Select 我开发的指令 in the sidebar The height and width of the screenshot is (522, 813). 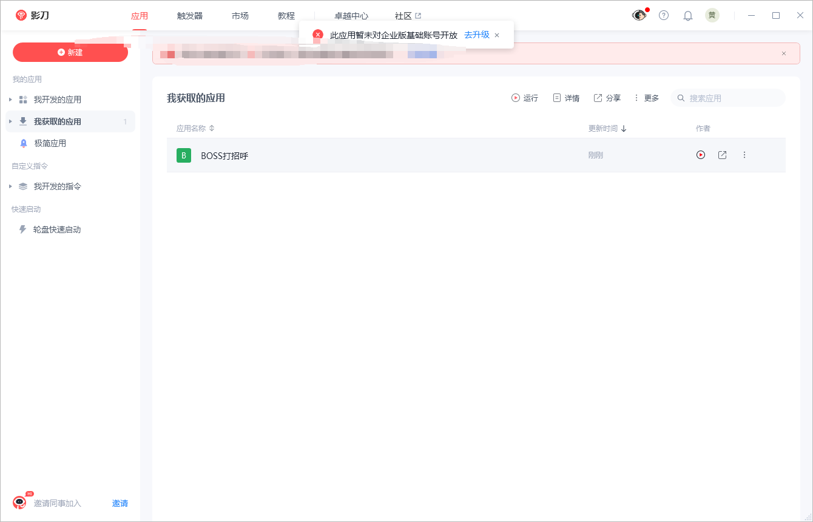pyautogui.click(x=58, y=186)
